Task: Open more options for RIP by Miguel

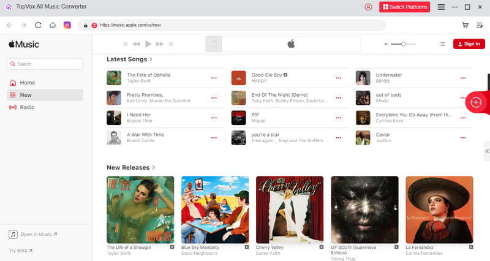Action: click(339, 118)
